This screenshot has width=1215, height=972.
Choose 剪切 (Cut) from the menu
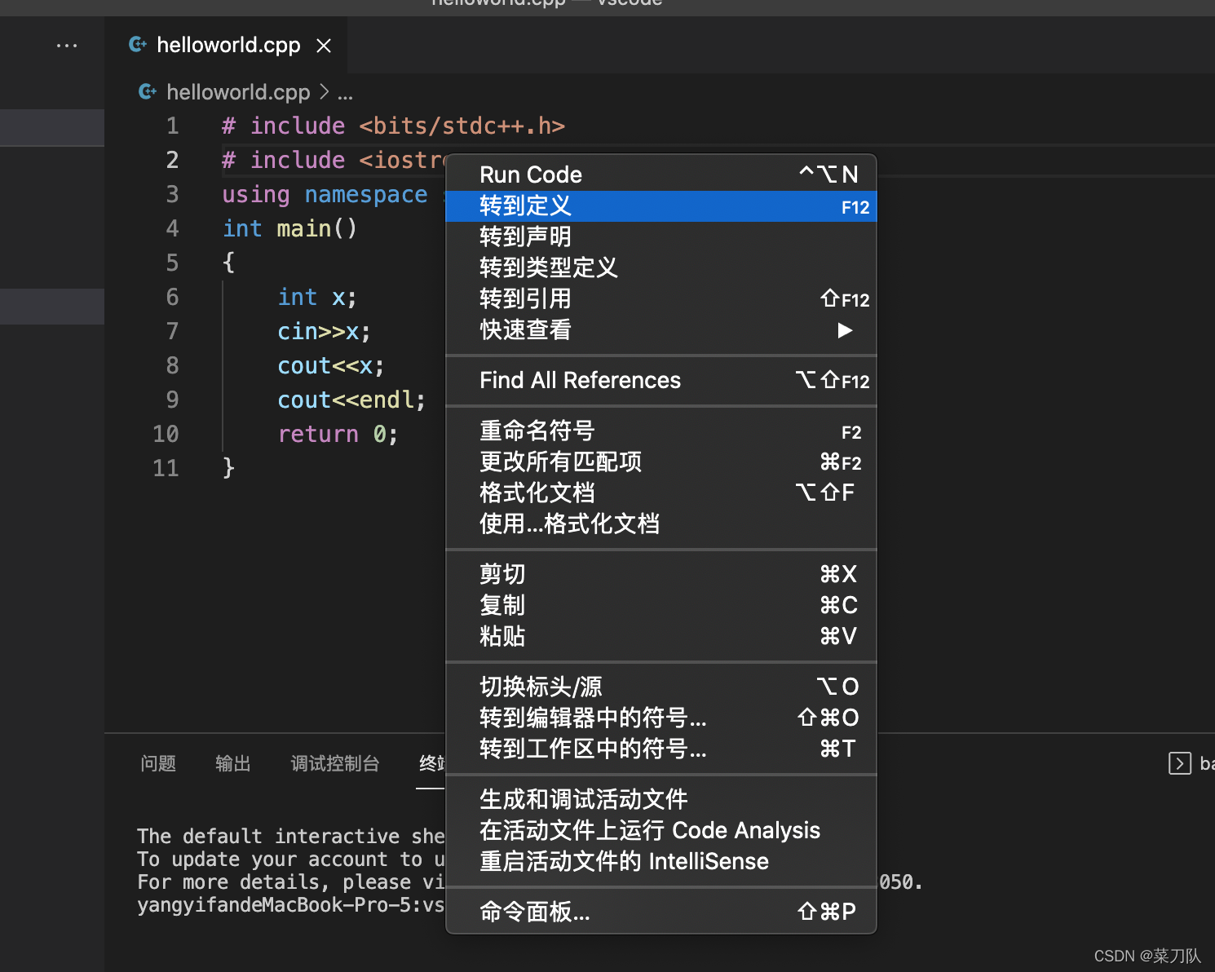point(661,575)
